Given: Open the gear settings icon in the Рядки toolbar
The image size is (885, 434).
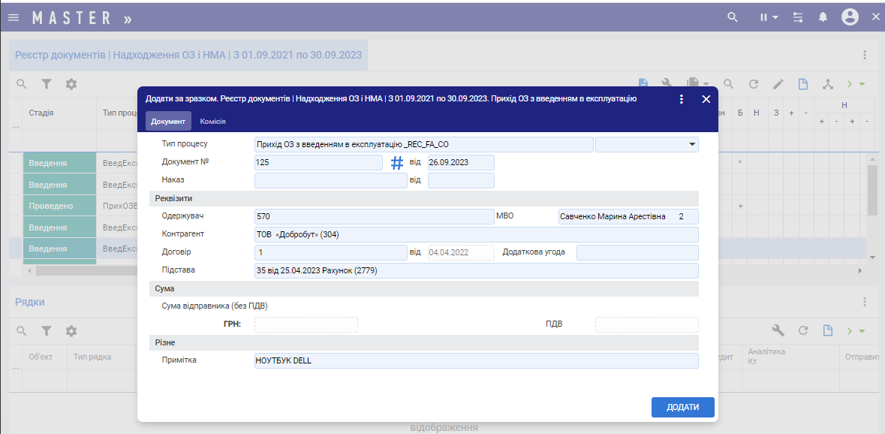Looking at the screenshot, I should 71,331.
